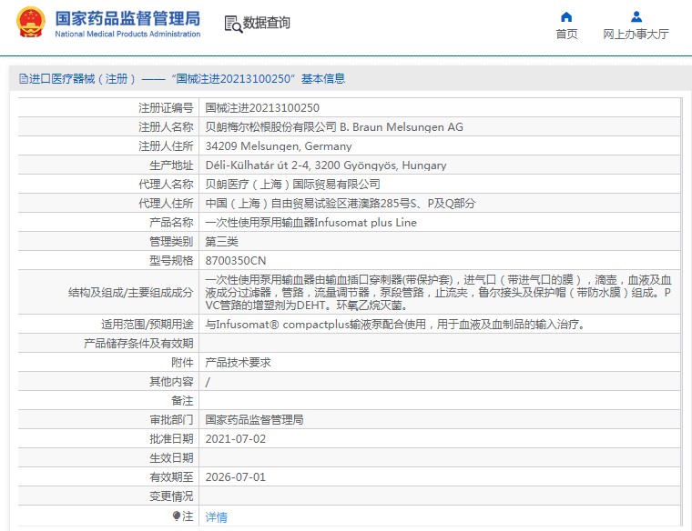Click the 代理人名称 field label
692x531 pixels.
click(x=166, y=185)
